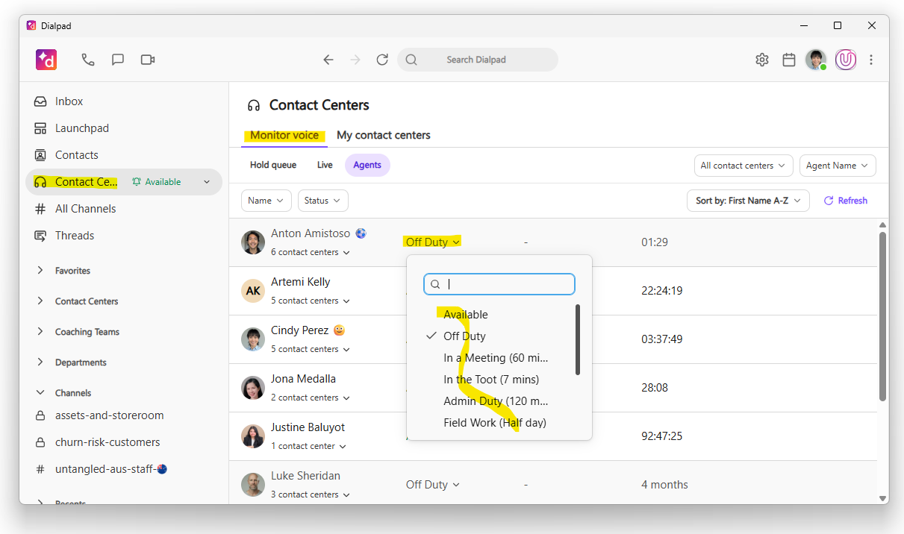Collapse the Channels section

click(73, 393)
